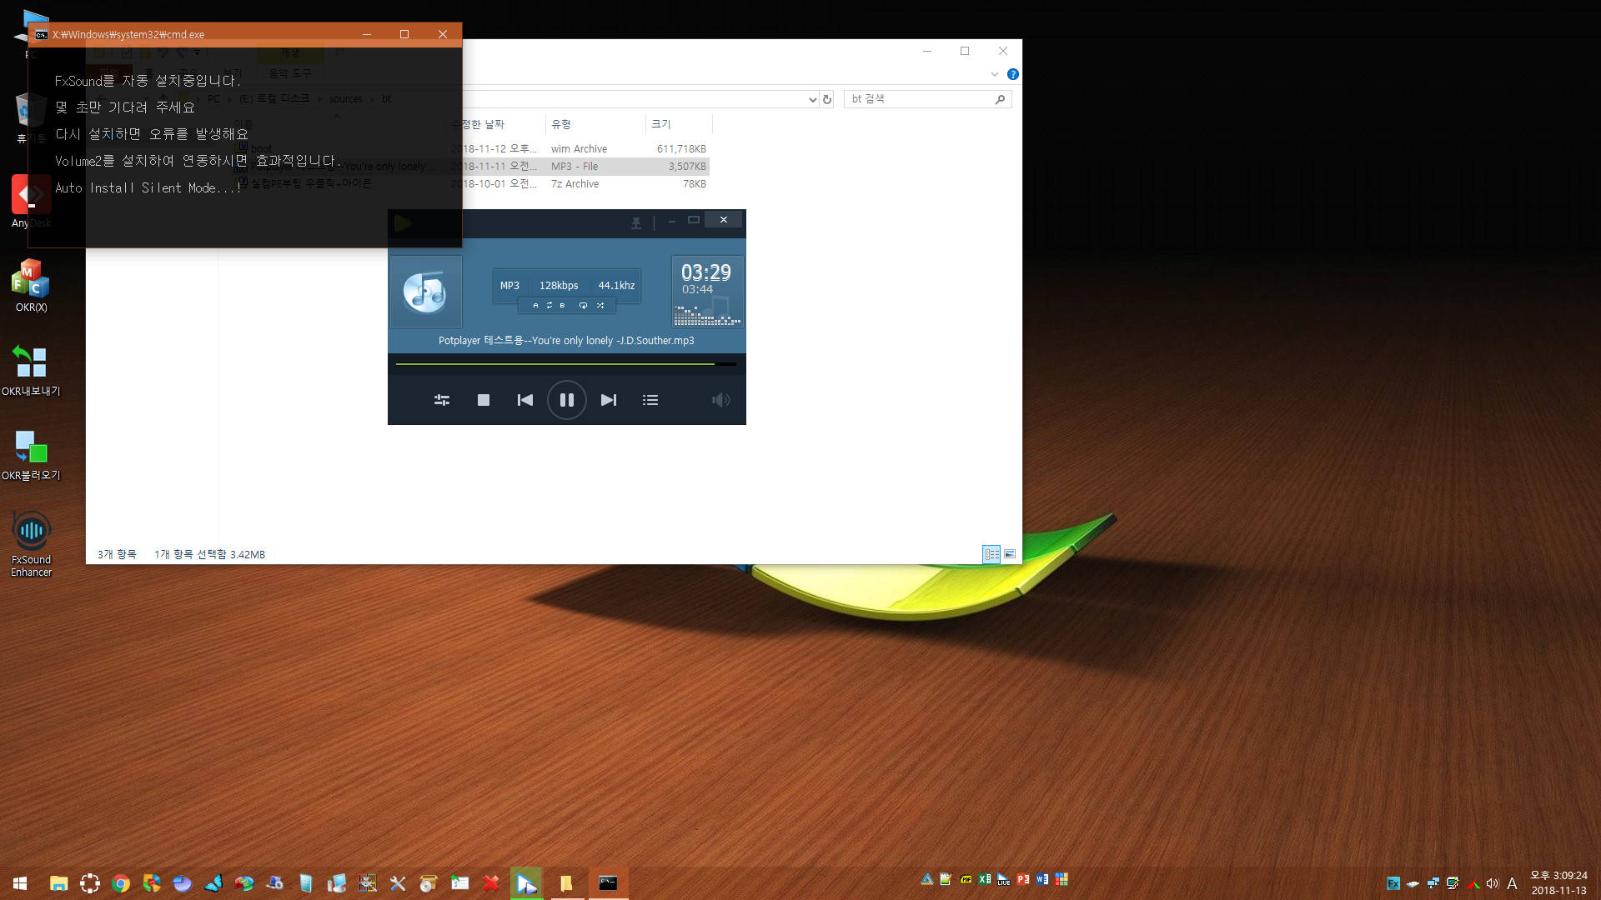This screenshot has width=1601, height=900.
Task: Switch to PotPlayer on the taskbar
Action: coord(526,883)
